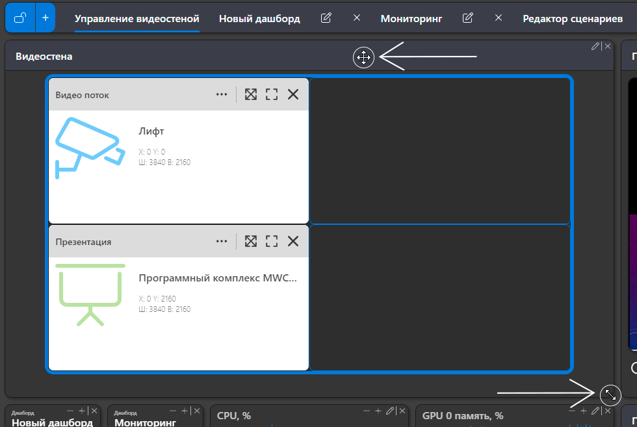Close the Видео поток window
Viewport: 637px width, 427px height.
(x=293, y=94)
